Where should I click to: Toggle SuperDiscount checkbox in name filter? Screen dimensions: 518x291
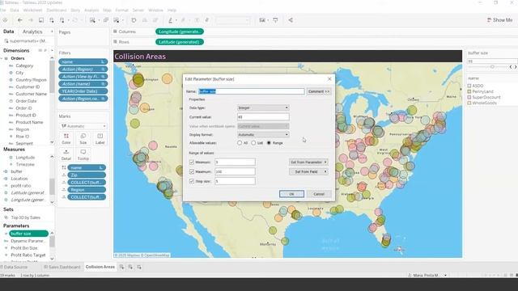[x=469, y=97]
